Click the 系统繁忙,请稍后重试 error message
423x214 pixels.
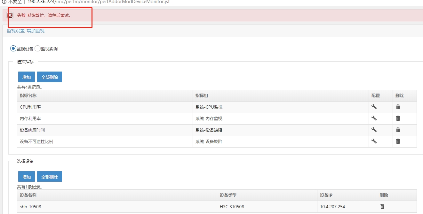click(x=49, y=15)
